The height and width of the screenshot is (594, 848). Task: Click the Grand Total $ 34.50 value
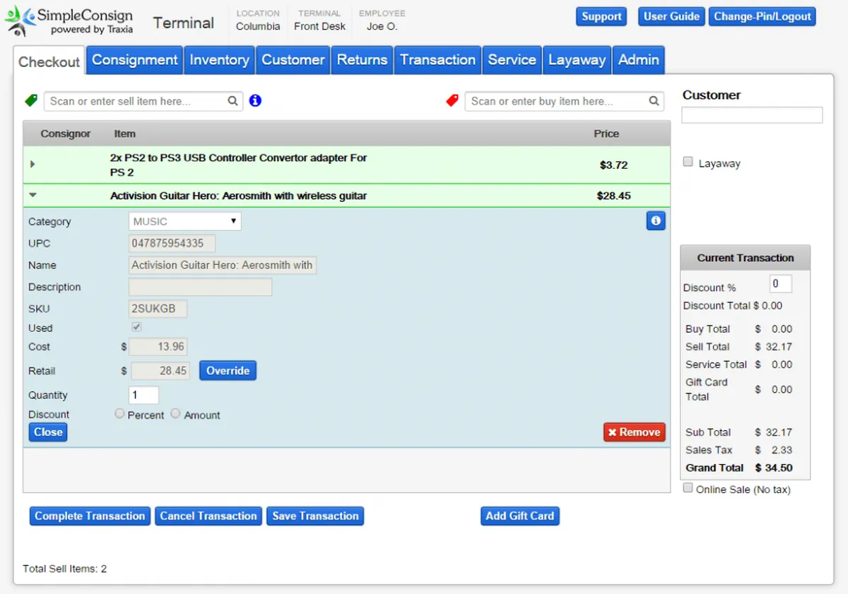[x=774, y=468]
